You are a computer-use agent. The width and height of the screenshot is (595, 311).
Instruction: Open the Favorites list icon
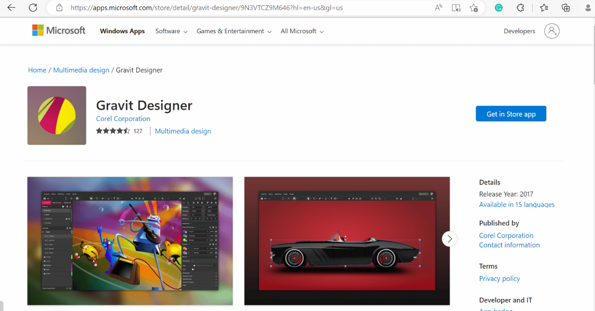click(x=544, y=8)
